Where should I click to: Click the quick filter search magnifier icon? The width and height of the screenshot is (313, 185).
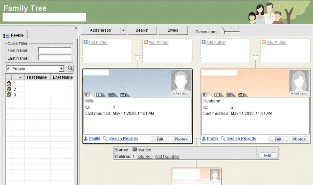click(x=70, y=69)
